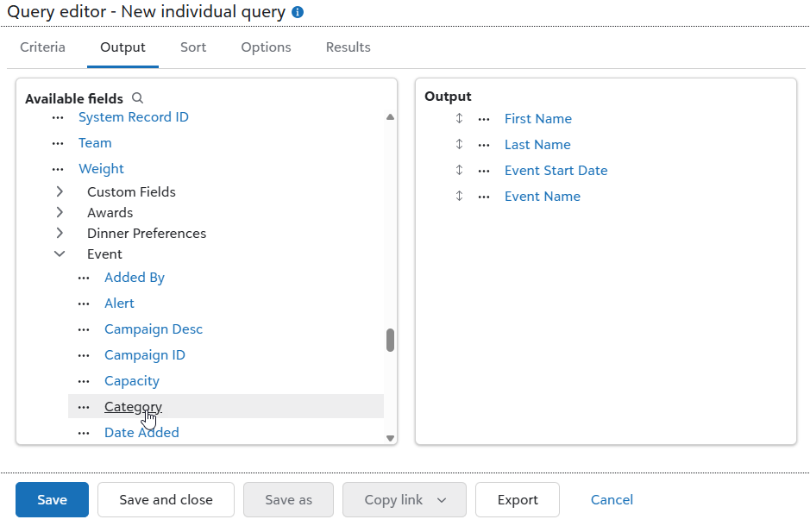Expand the Awards field group
This screenshot has width=810, height=532.
(59, 212)
